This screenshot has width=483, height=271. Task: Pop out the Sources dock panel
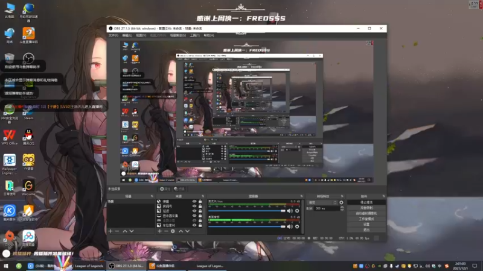tap(203, 196)
